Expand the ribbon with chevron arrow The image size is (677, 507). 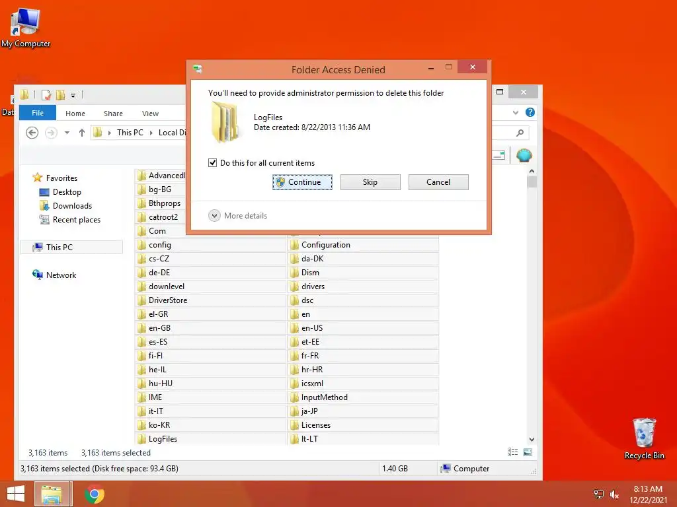[516, 112]
